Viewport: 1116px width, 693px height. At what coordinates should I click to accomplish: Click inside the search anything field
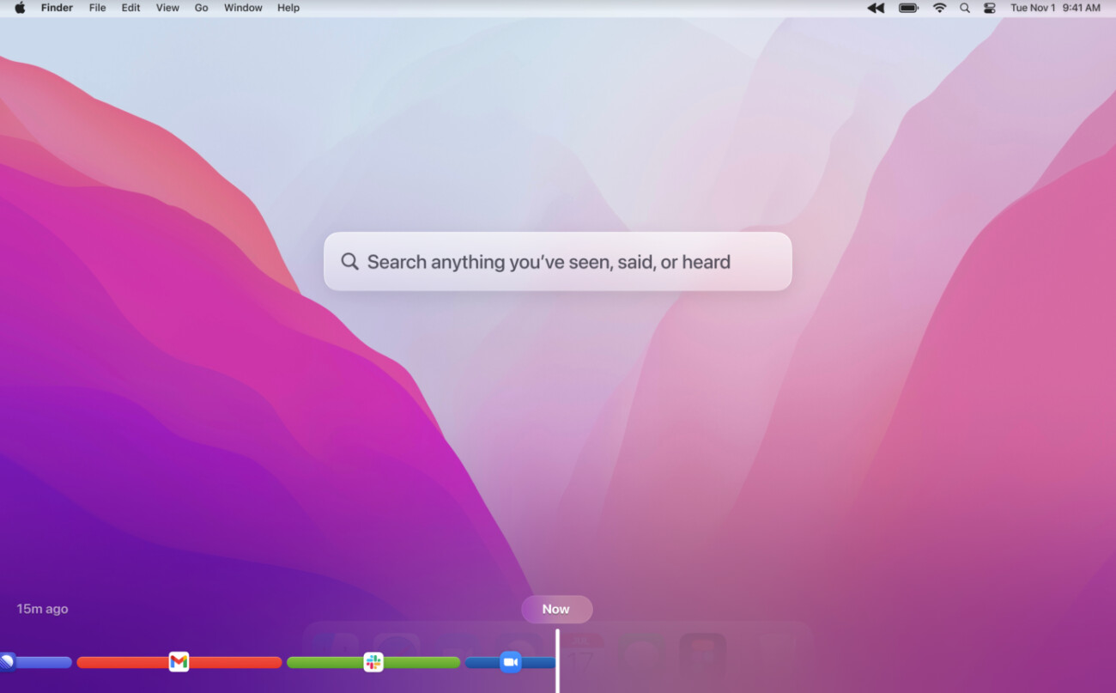(x=558, y=261)
